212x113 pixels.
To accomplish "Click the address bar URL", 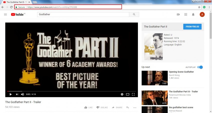I will coord(52,7).
